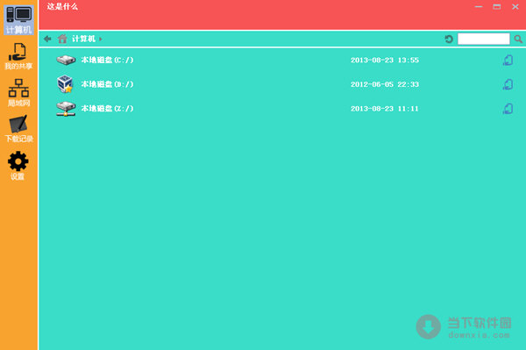The height and width of the screenshot is (350, 526).
Task: Go back with the arrow button
Action: [47, 39]
